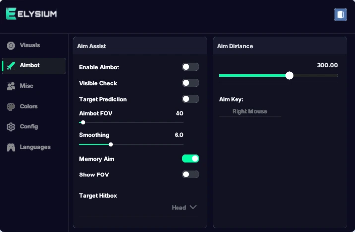The image size is (355, 232).
Task: Click the Aim Distance slider handle
Action: pyautogui.click(x=289, y=75)
